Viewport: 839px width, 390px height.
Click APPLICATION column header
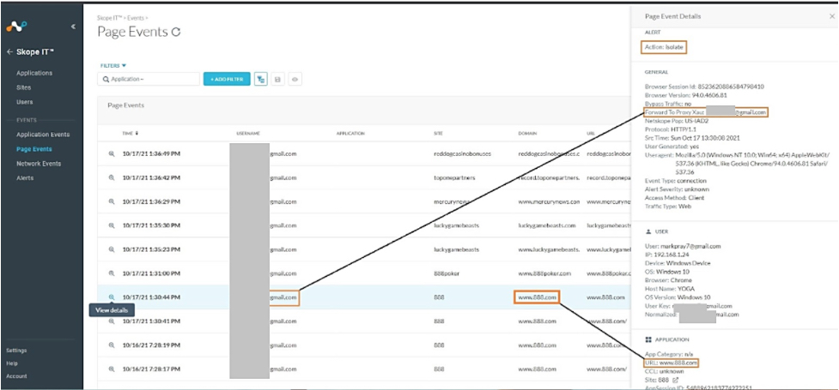point(350,133)
